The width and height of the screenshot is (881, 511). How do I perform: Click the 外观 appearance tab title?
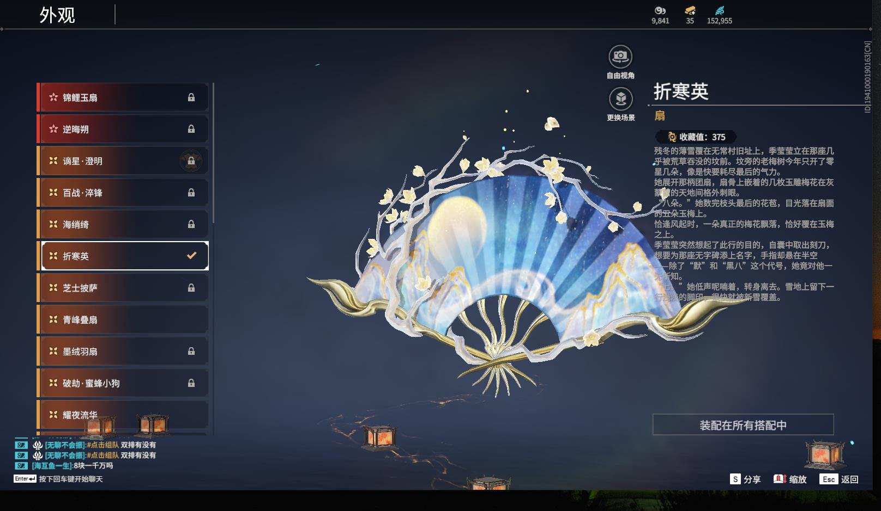(x=57, y=15)
